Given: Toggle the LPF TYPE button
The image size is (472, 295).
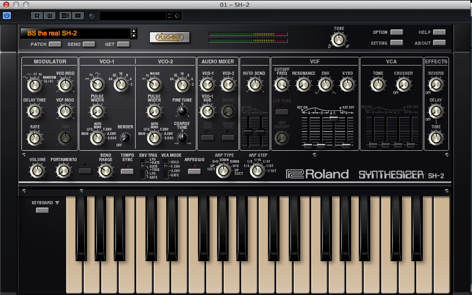Looking at the screenshot, I should coord(282,112).
